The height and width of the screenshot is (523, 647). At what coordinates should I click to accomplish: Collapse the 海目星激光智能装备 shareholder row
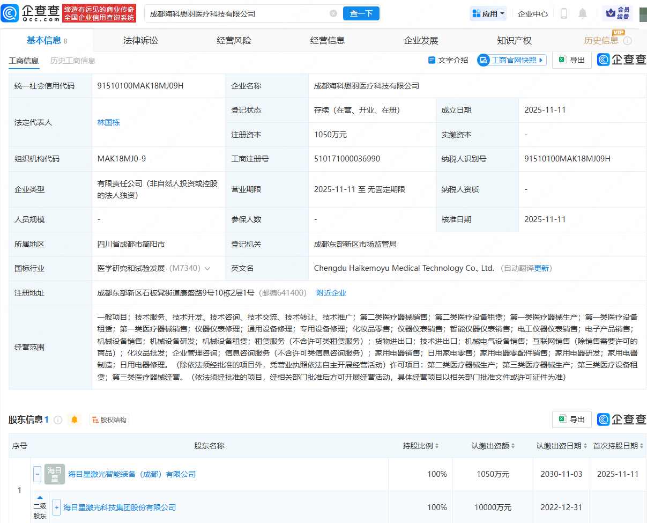click(36, 474)
